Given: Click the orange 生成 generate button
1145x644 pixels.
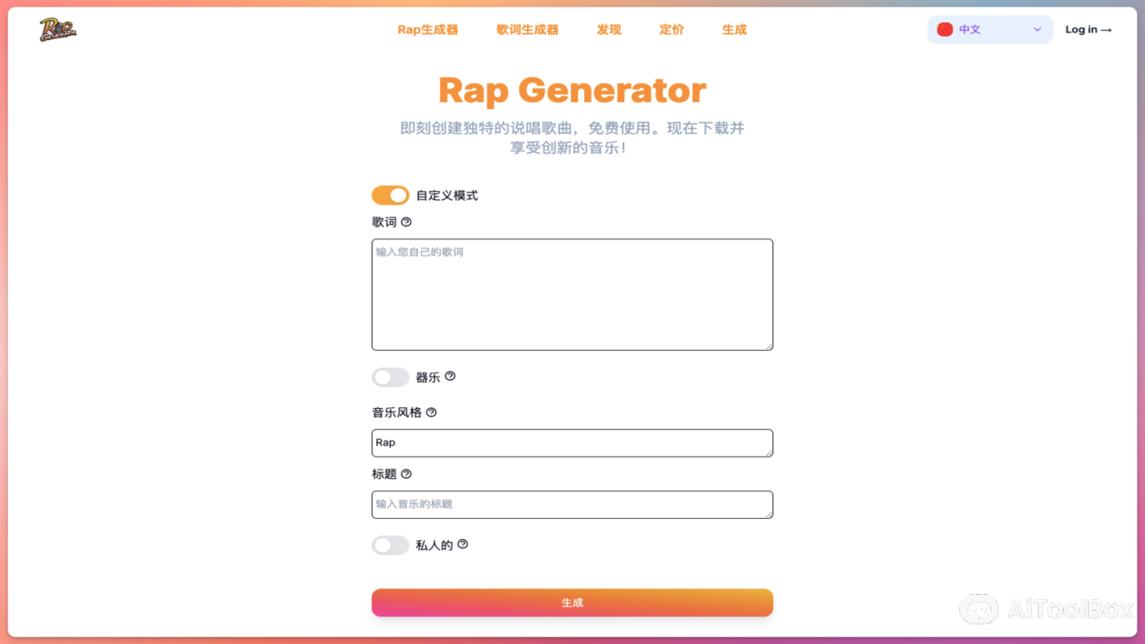Looking at the screenshot, I should coord(572,602).
